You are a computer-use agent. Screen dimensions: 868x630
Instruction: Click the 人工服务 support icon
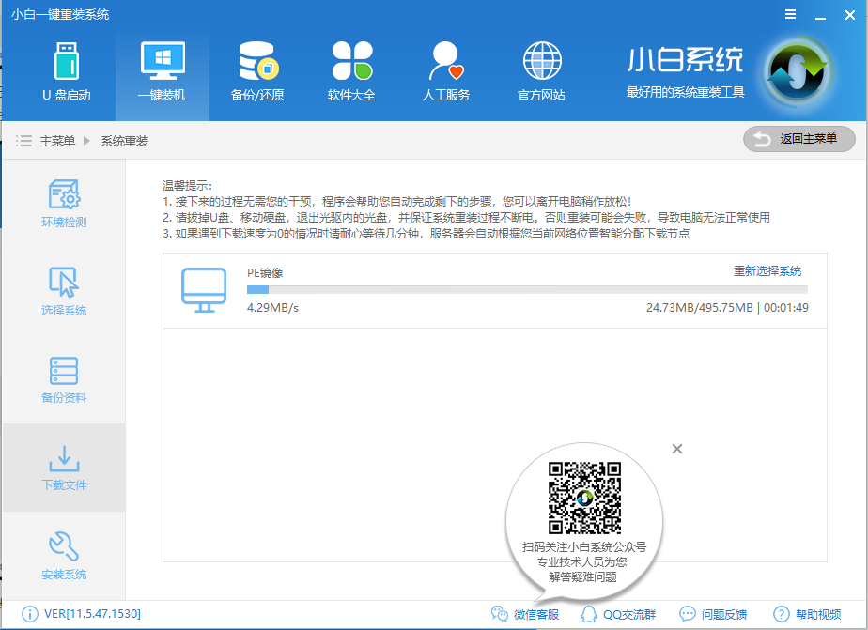click(445, 63)
